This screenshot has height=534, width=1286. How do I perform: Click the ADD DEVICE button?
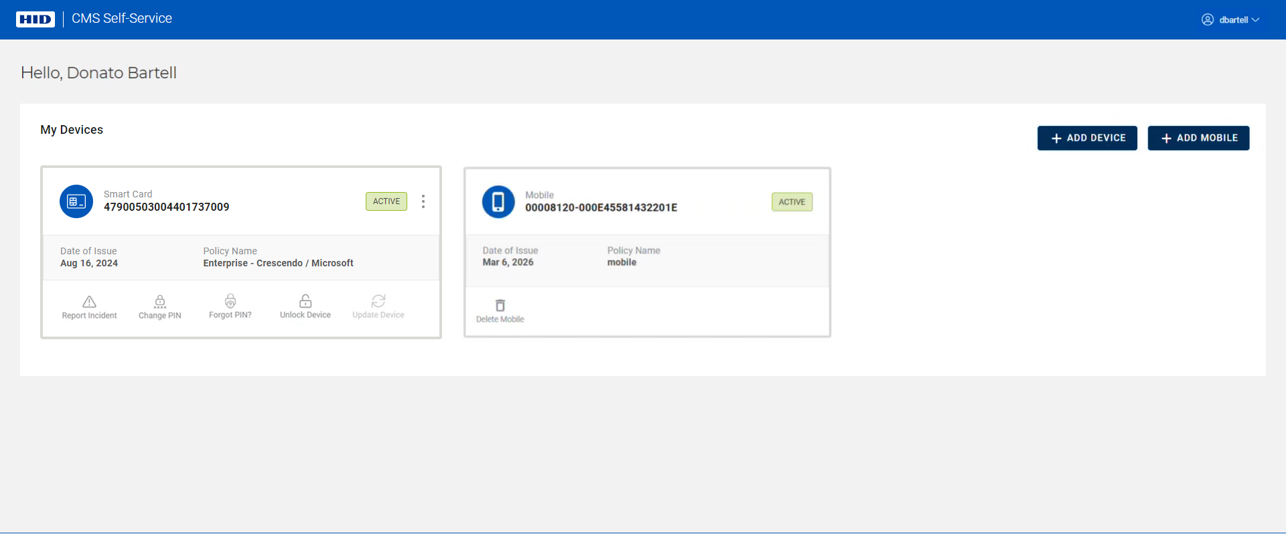click(1087, 138)
